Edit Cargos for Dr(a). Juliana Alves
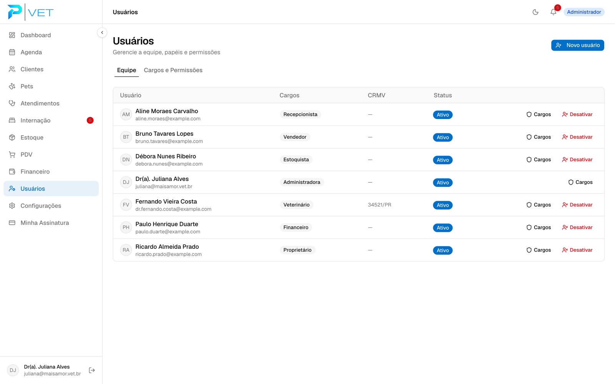Image resolution: width=615 pixels, height=384 pixels. tap(580, 182)
